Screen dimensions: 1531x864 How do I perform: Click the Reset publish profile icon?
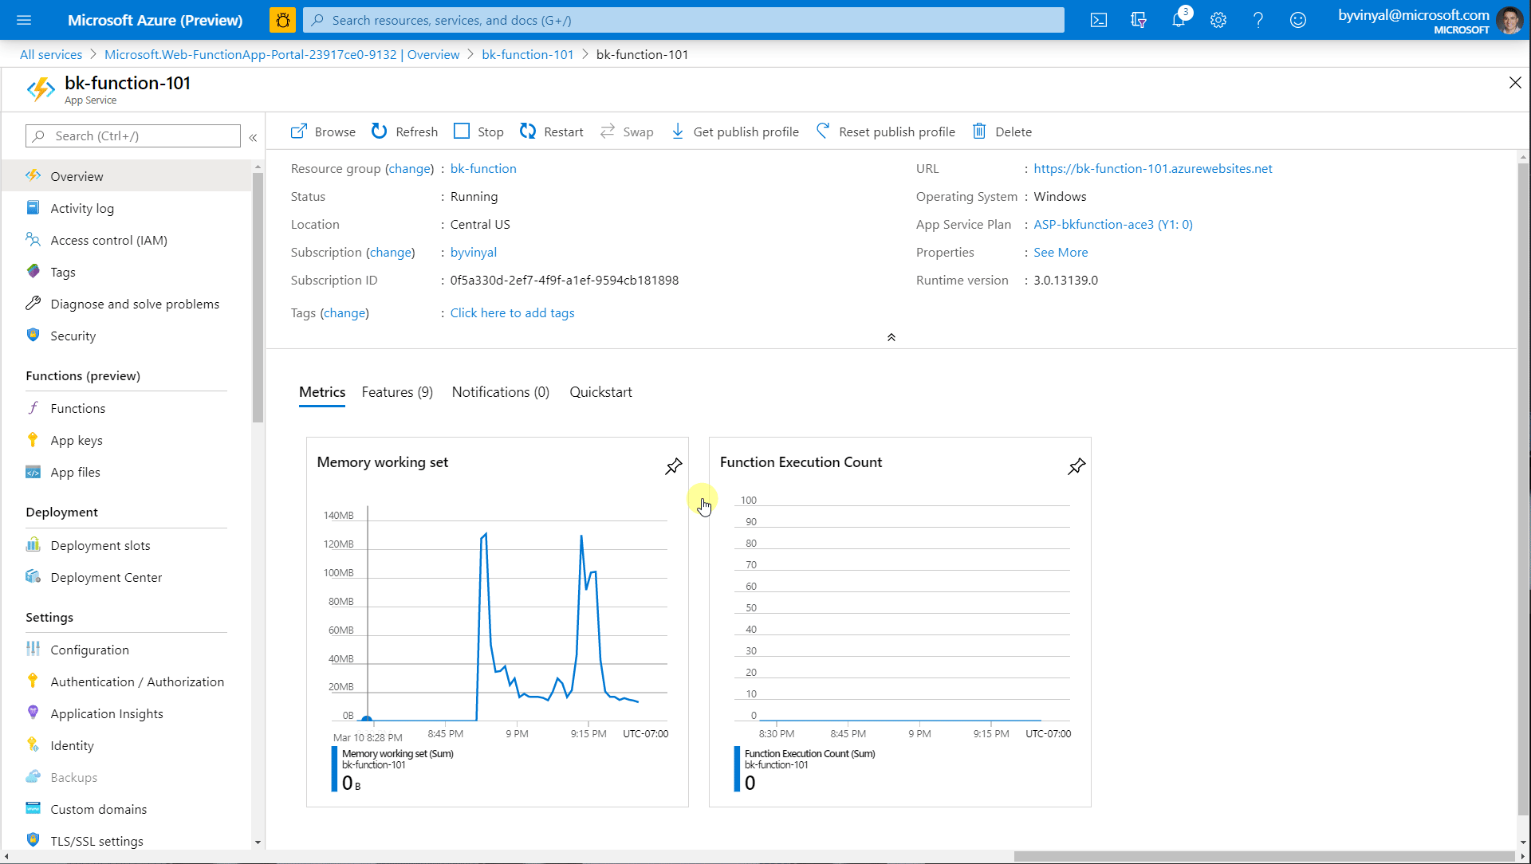[825, 132]
